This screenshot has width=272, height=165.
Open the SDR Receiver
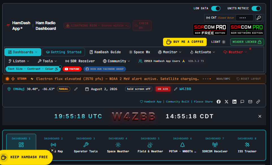(80, 61)
